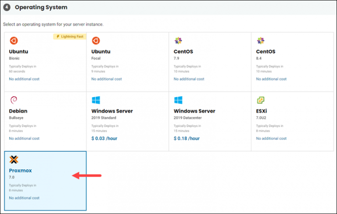Click the CentOS 8.4 logo icon
Viewport: 337px width, 214px height.
pos(260,41)
